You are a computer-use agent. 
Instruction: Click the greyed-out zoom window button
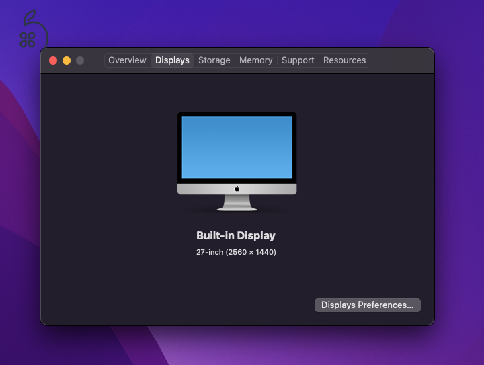[80, 60]
